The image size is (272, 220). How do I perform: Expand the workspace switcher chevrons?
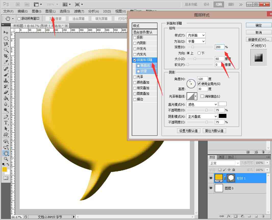[241, 5]
